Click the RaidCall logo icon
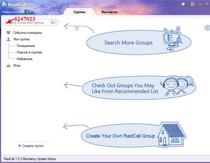Image resolution: width=210 pixels, height=163 pixels. (x=4, y=4)
